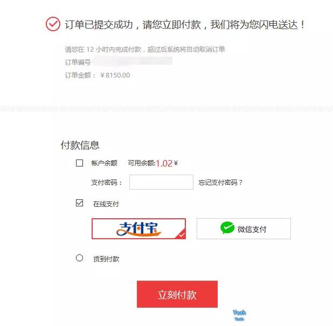Click the blue Yeah watermark logo
Screen dimensions: 333x326
pos(239,315)
